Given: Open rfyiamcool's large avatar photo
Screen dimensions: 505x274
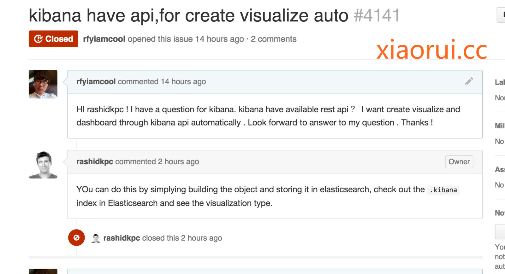Looking at the screenshot, I should tap(43, 84).
